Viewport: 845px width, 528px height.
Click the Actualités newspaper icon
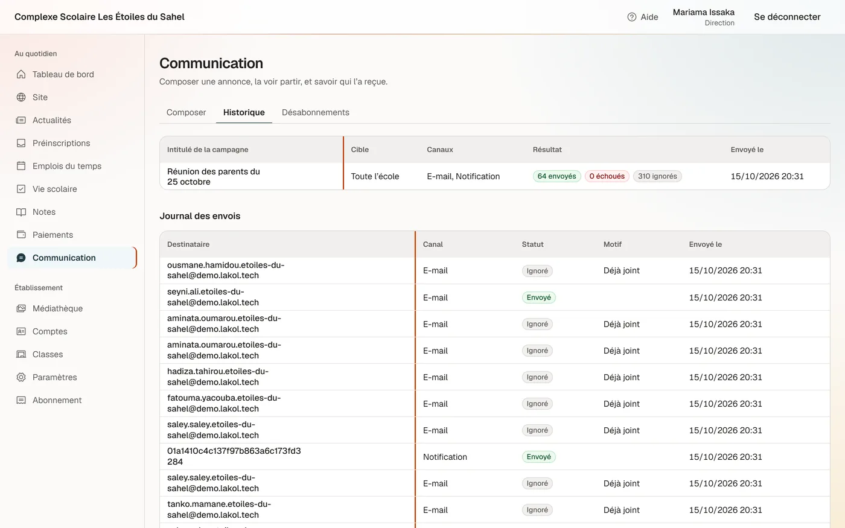[x=21, y=120]
